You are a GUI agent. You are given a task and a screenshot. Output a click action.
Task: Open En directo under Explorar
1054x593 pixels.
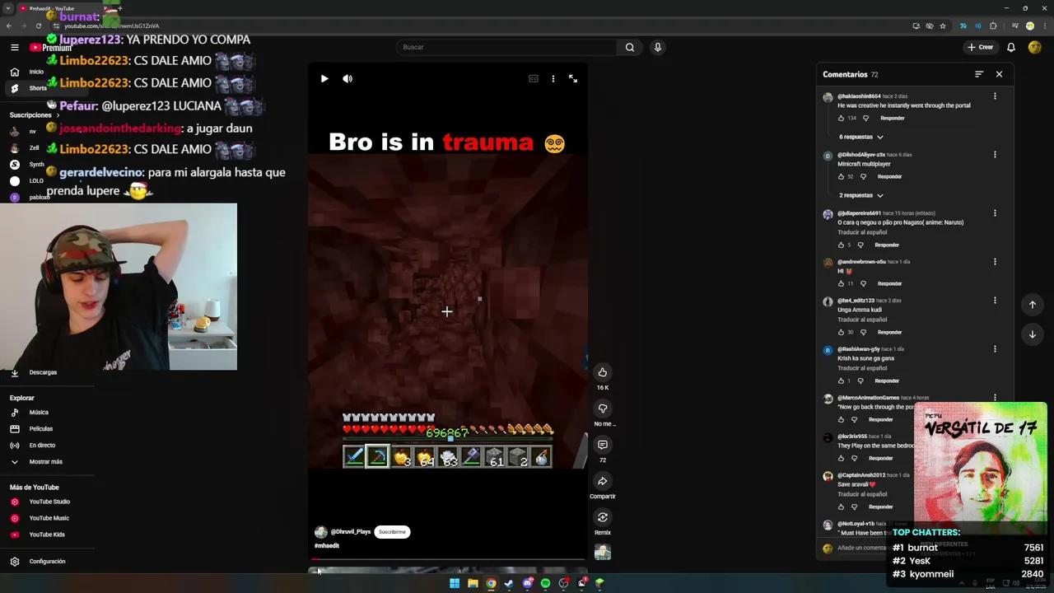(x=42, y=445)
